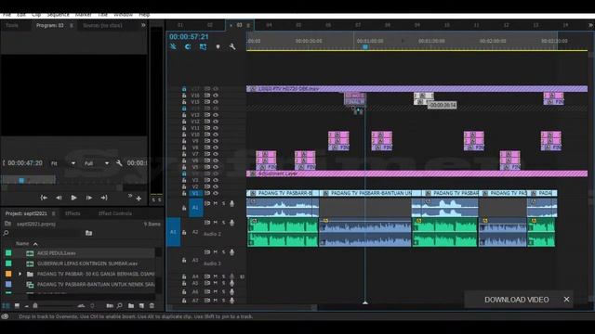The height and width of the screenshot is (334, 595).
Task: Click new search bin icon in the Project panel
Action: [89, 233]
